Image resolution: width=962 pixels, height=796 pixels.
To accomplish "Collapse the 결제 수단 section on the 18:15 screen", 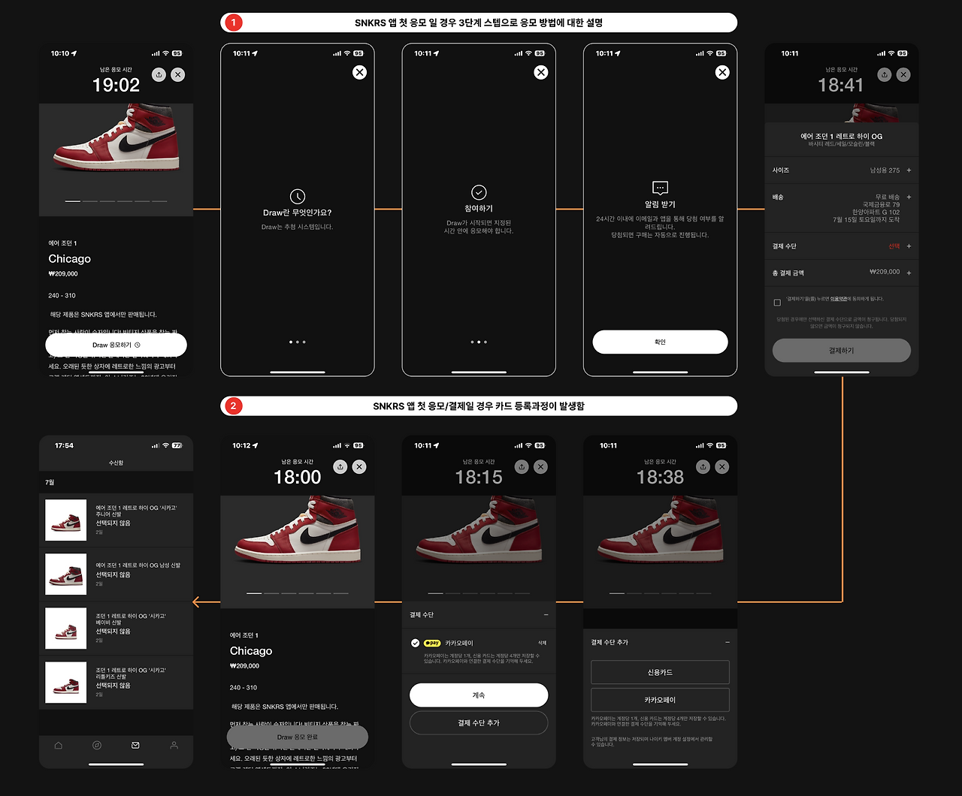I will point(546,615).
